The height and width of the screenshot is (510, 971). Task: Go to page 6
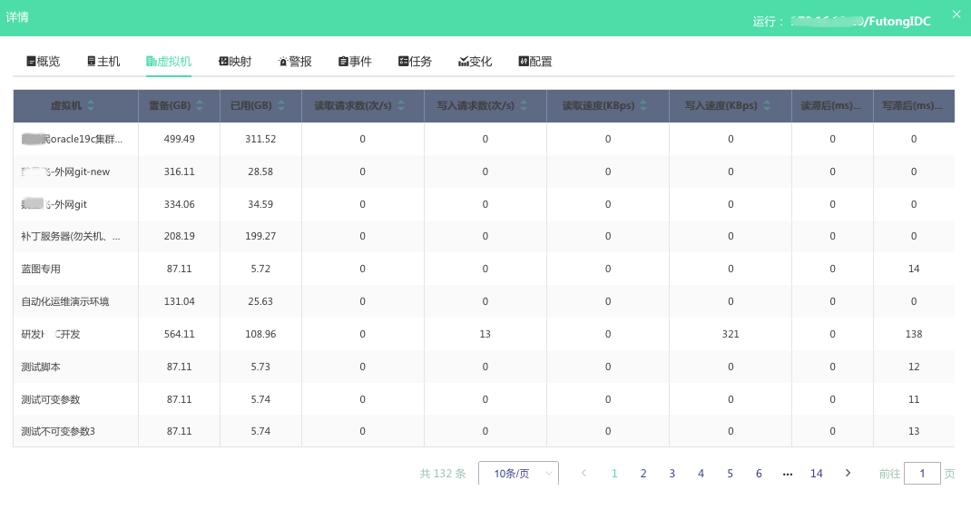click(759, 474)
